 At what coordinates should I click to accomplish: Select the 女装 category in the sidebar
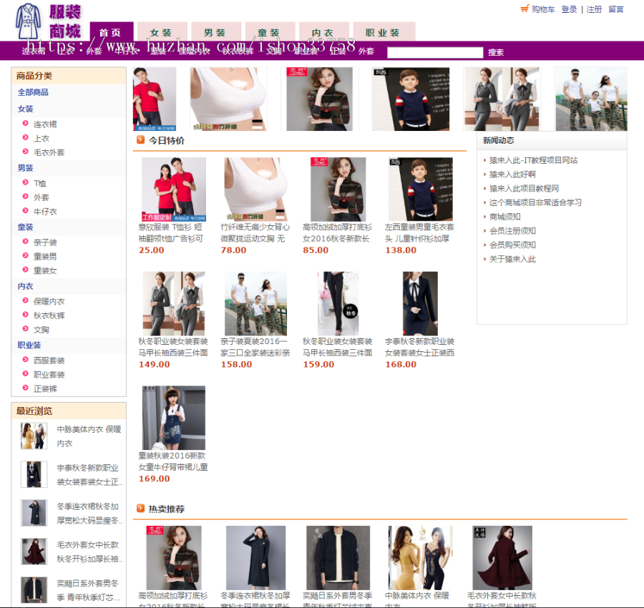(x=24, y=109)
